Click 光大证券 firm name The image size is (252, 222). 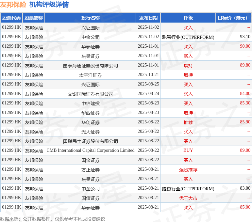(91, 132)
